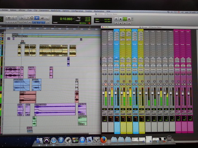198x148 pixels.
Task: Select the Pencil tool
Action: [47, 18]
